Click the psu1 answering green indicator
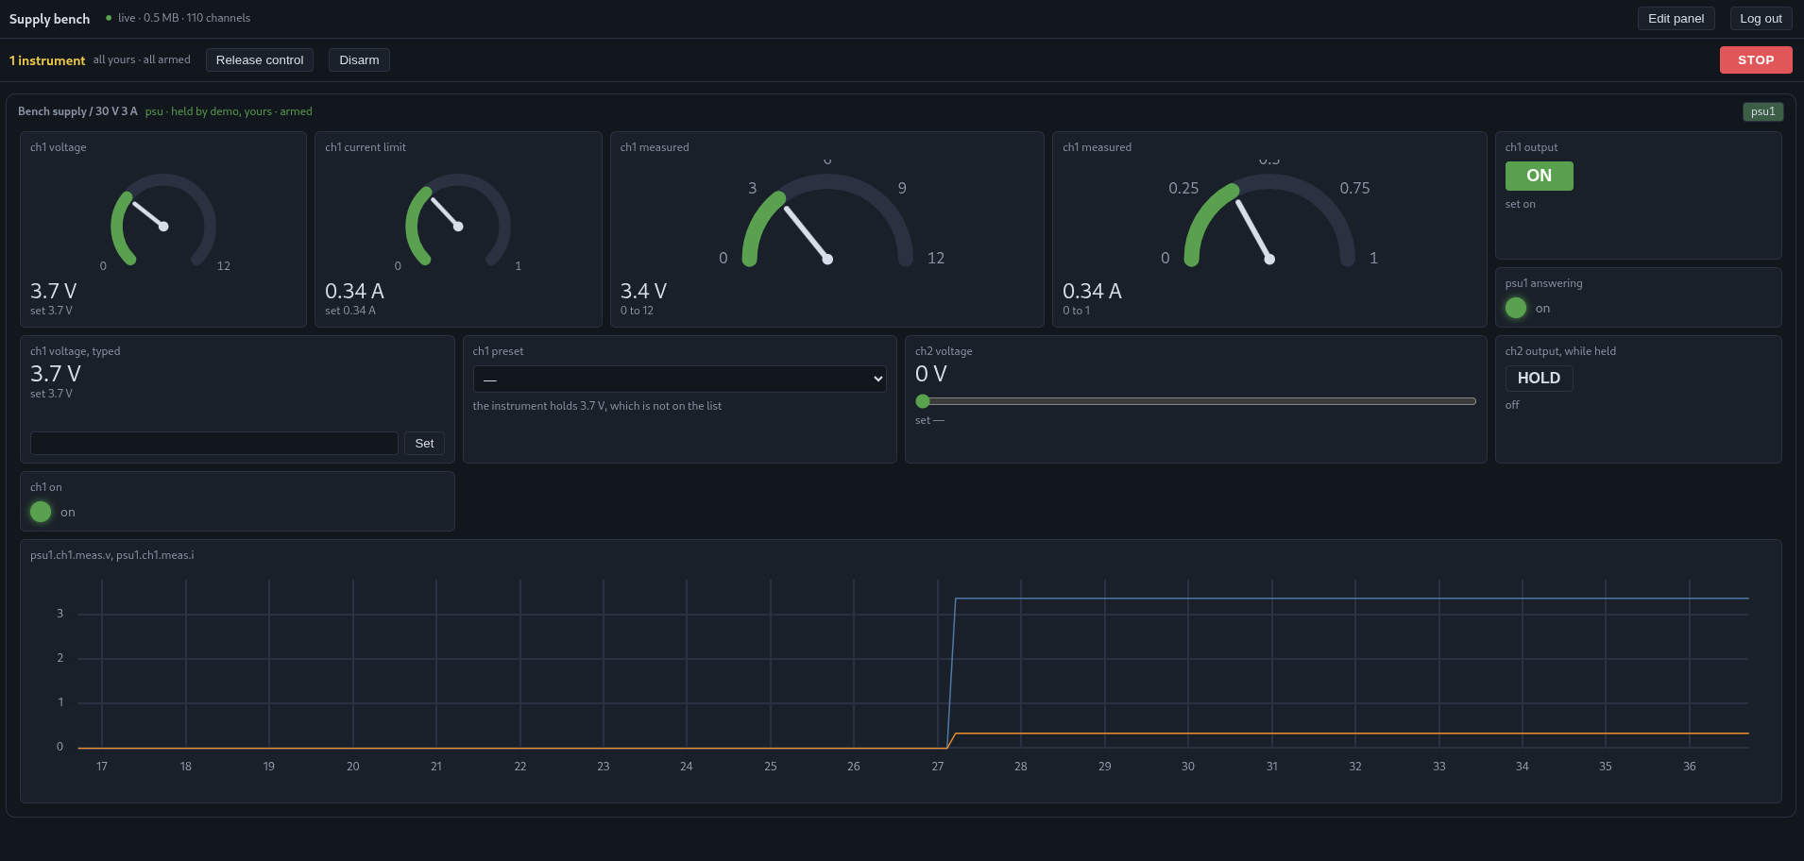This screenshot has height=861, width=1804. pos(1516,308)
